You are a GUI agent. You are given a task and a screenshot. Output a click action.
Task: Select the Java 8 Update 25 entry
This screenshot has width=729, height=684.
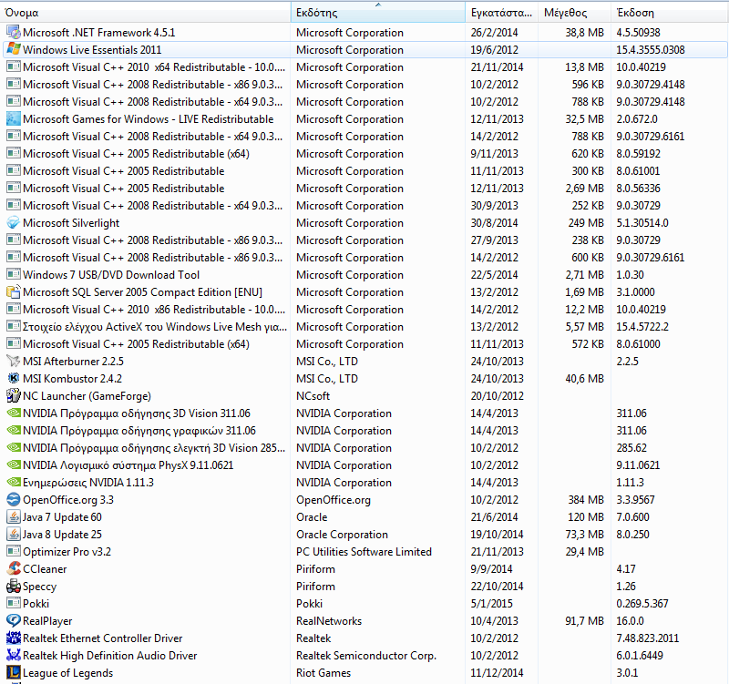click(x=365, y=535)
